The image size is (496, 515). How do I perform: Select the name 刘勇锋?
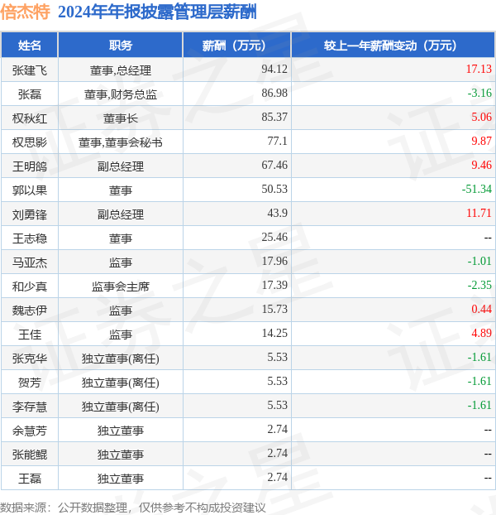(x=30, y=214)
